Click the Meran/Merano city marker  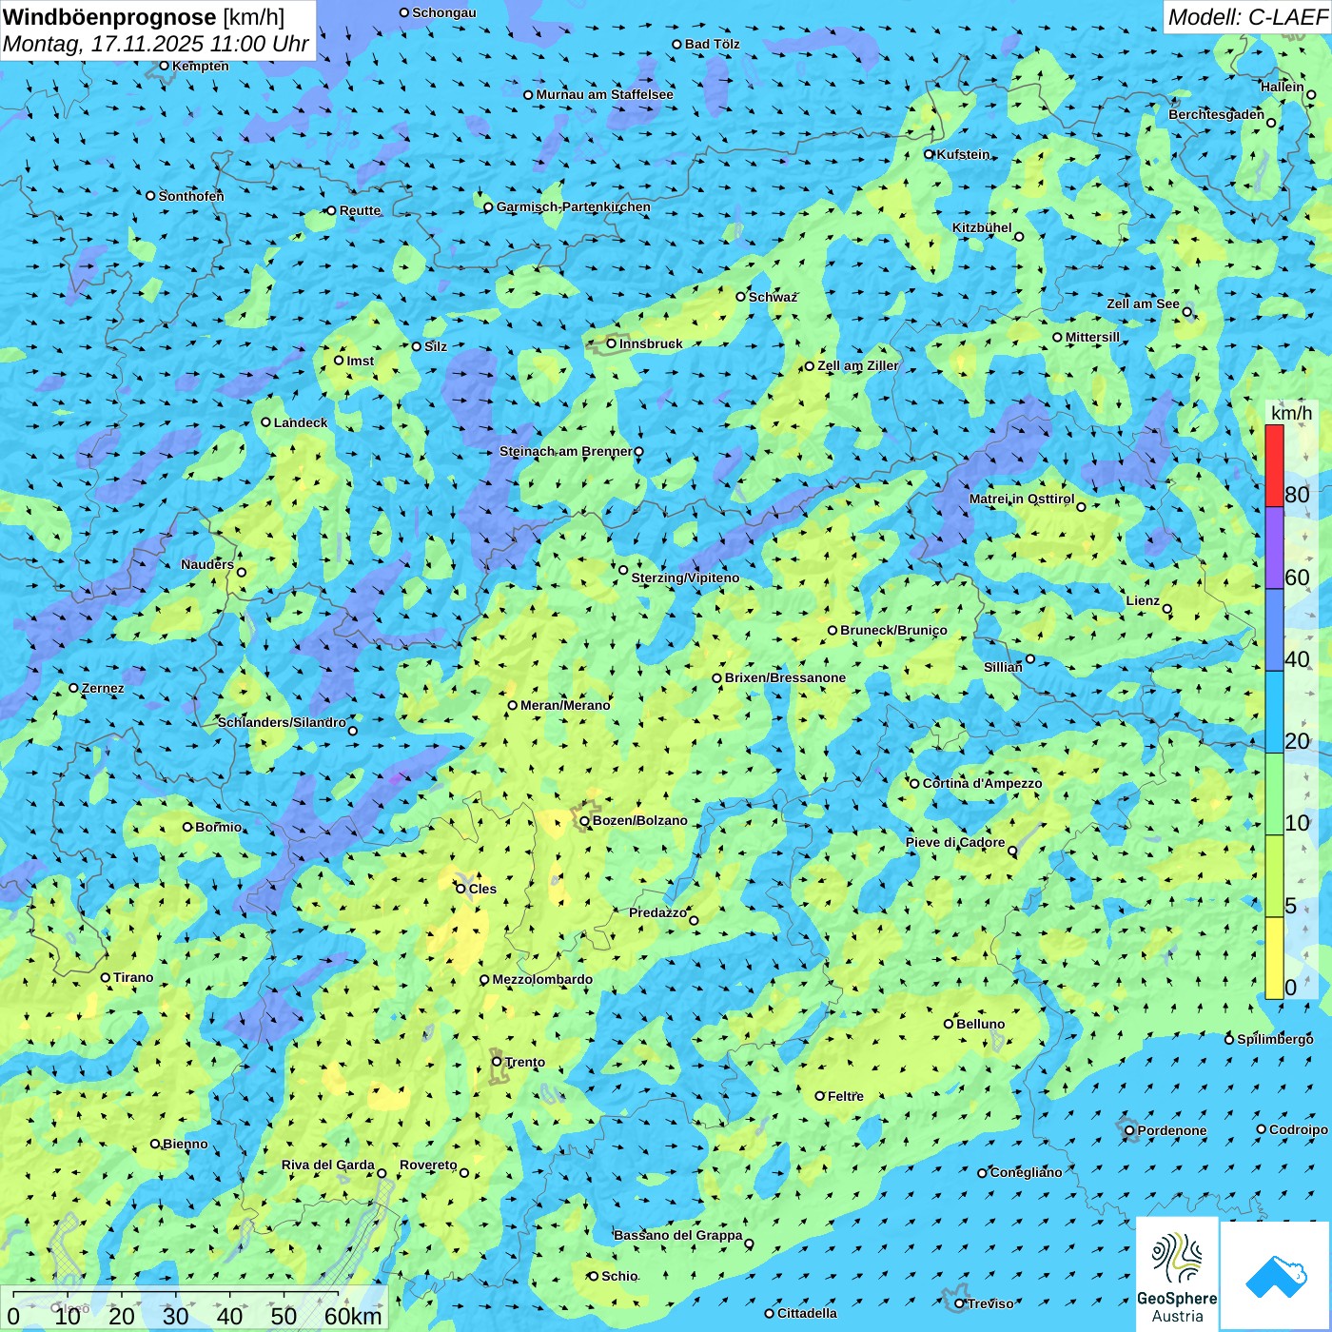[513, 705]
